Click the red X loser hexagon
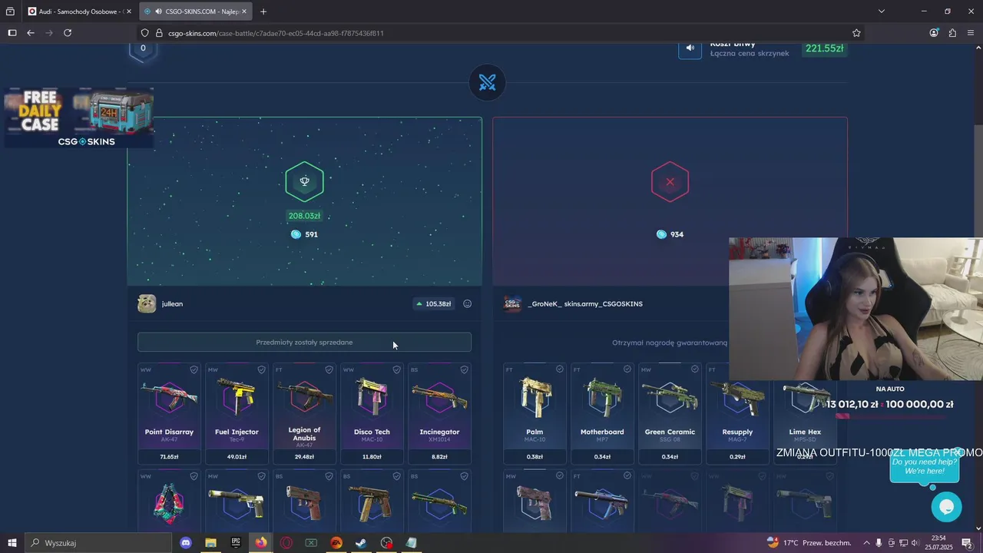 tap(670, 182)
